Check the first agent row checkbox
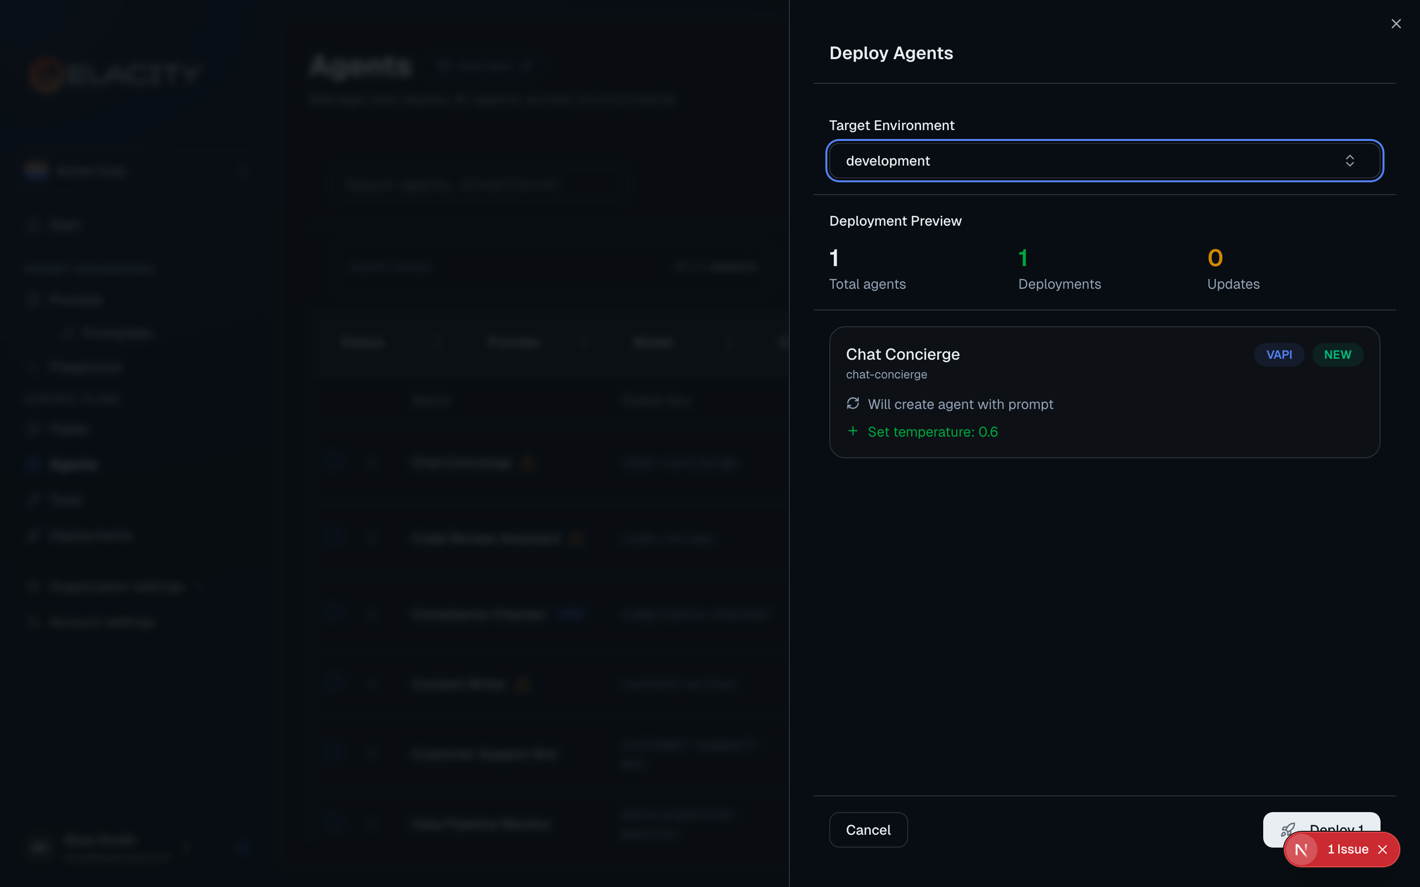1420x887 pixels. [334, 462]
